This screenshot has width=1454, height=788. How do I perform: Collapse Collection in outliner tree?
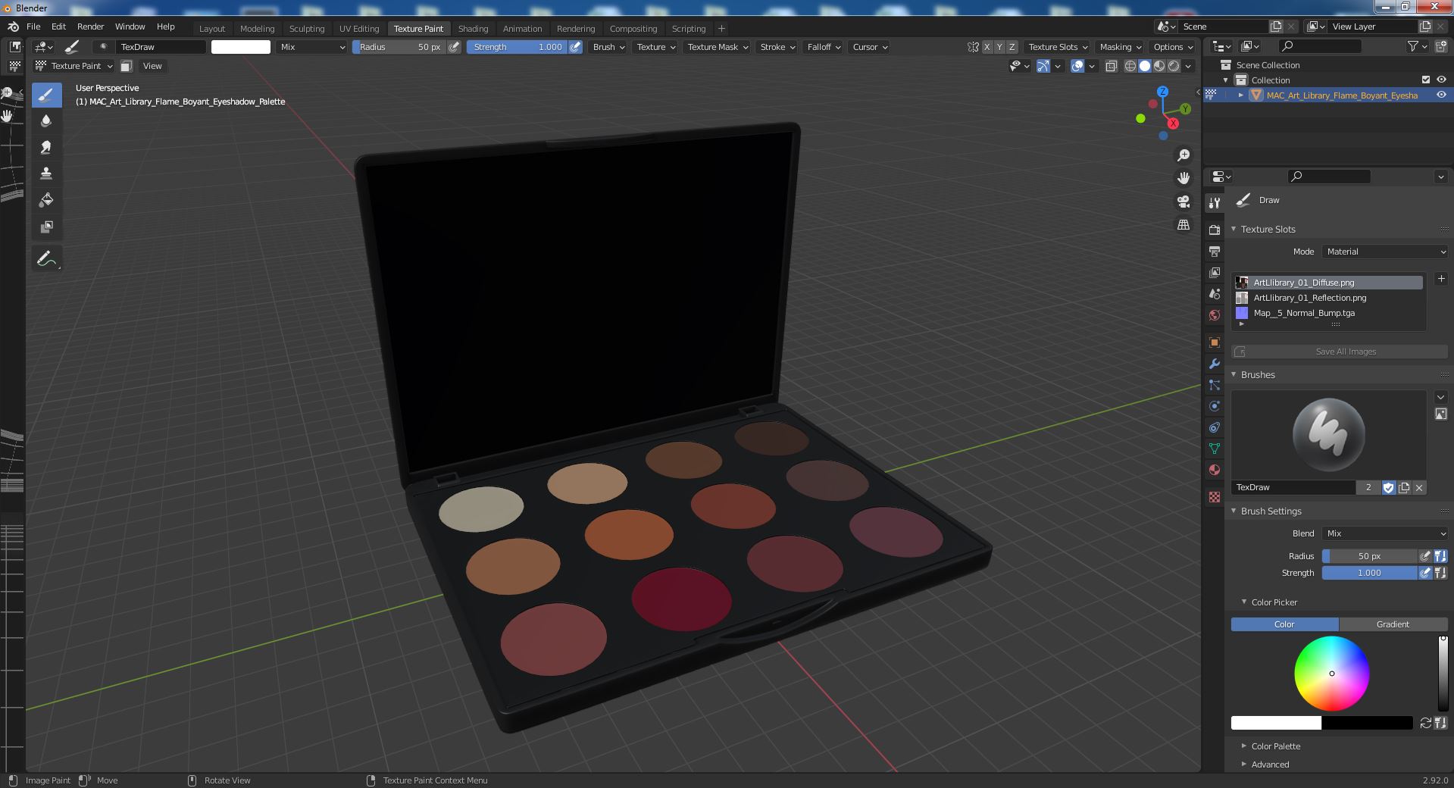click(x=1226, y=80)
